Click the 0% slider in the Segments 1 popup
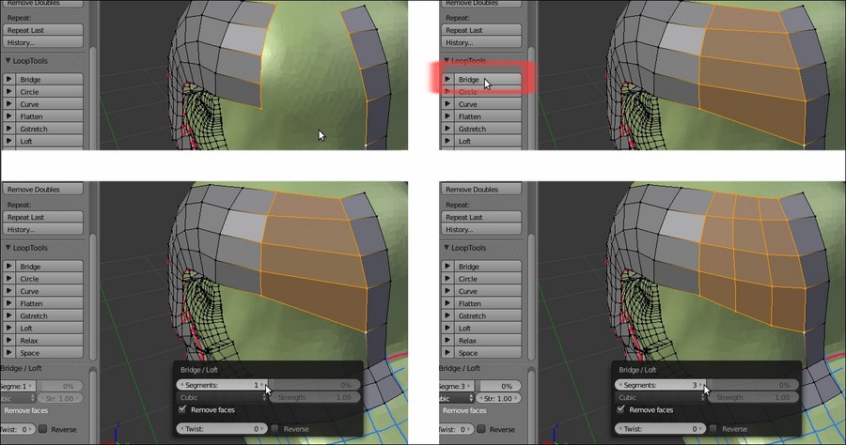The height and width of the screenshot is (445, 846). pyautogui.click(x=315, y=385)
